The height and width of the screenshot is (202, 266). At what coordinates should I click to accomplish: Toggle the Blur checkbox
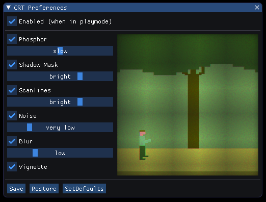[12, 141]
